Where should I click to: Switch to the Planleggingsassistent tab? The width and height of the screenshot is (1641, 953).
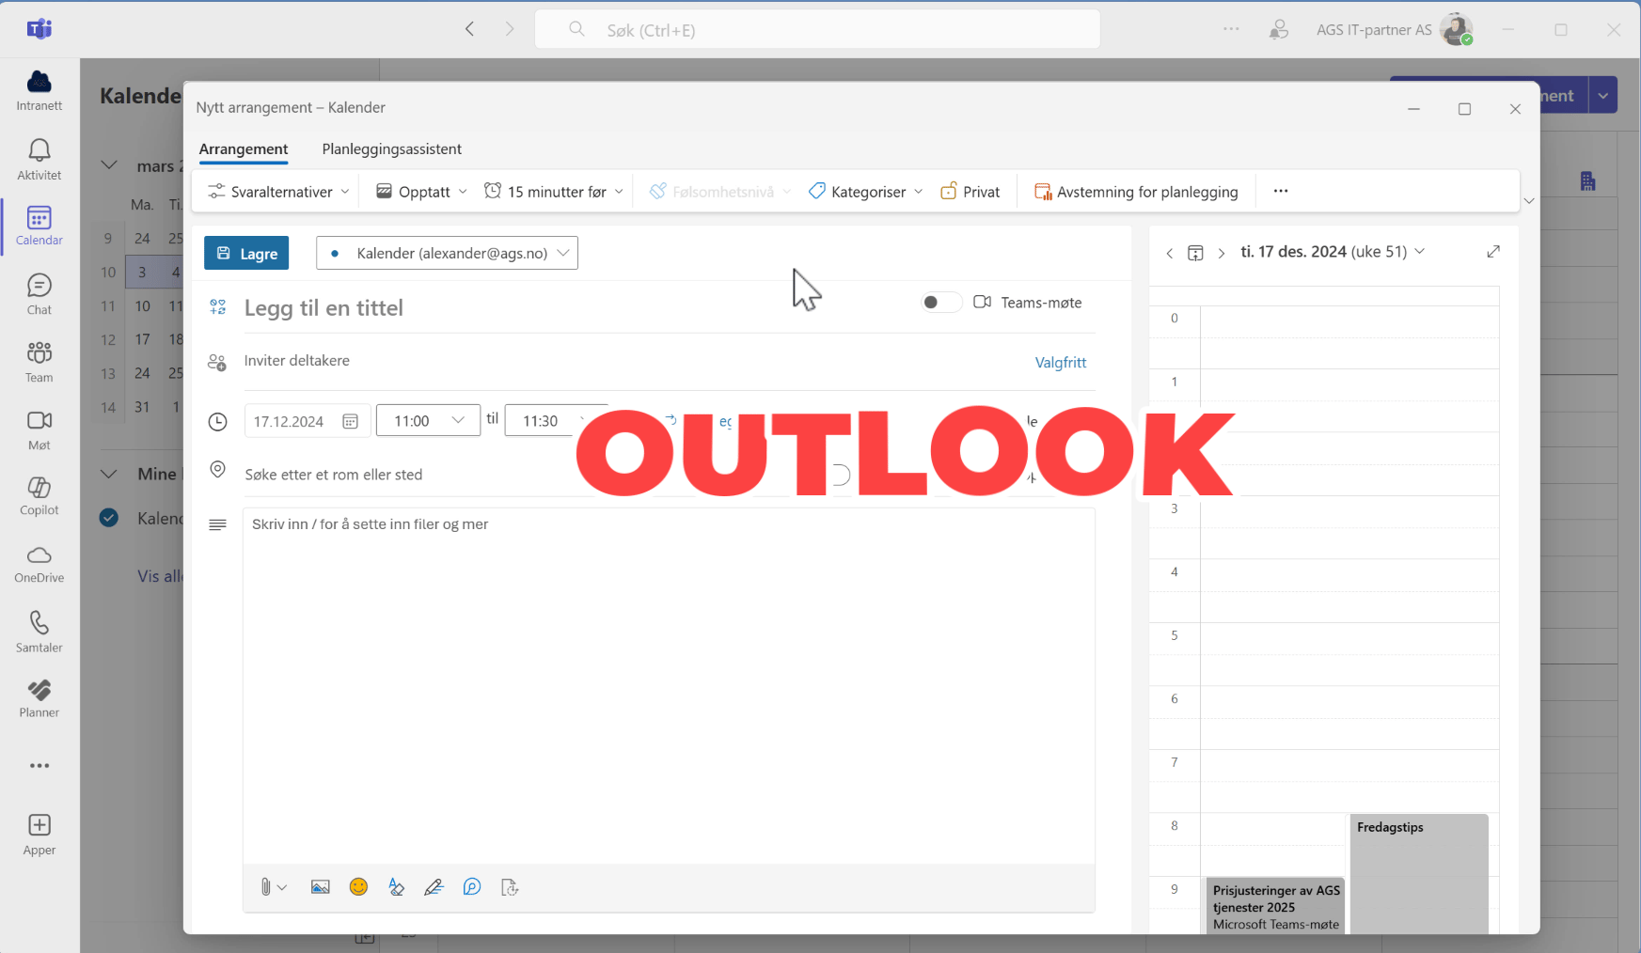[391, 149]
